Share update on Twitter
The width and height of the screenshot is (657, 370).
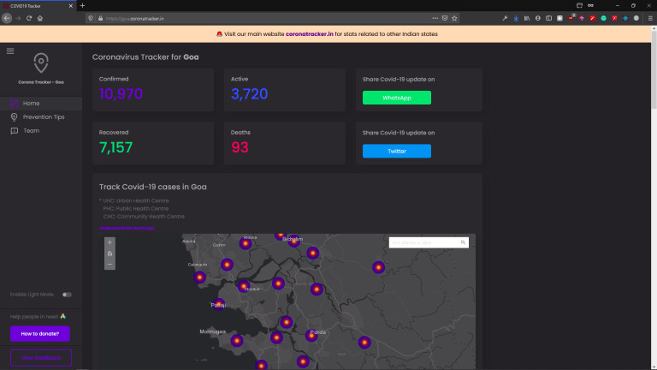click(397, 151)
